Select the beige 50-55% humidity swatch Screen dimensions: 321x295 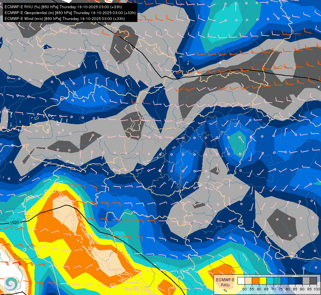pos(248,281)
